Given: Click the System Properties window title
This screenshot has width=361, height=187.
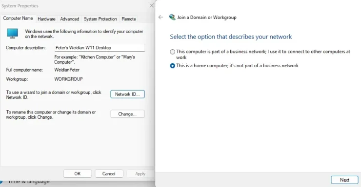Looking at the screenshot, I should click(x=20, y=6).
